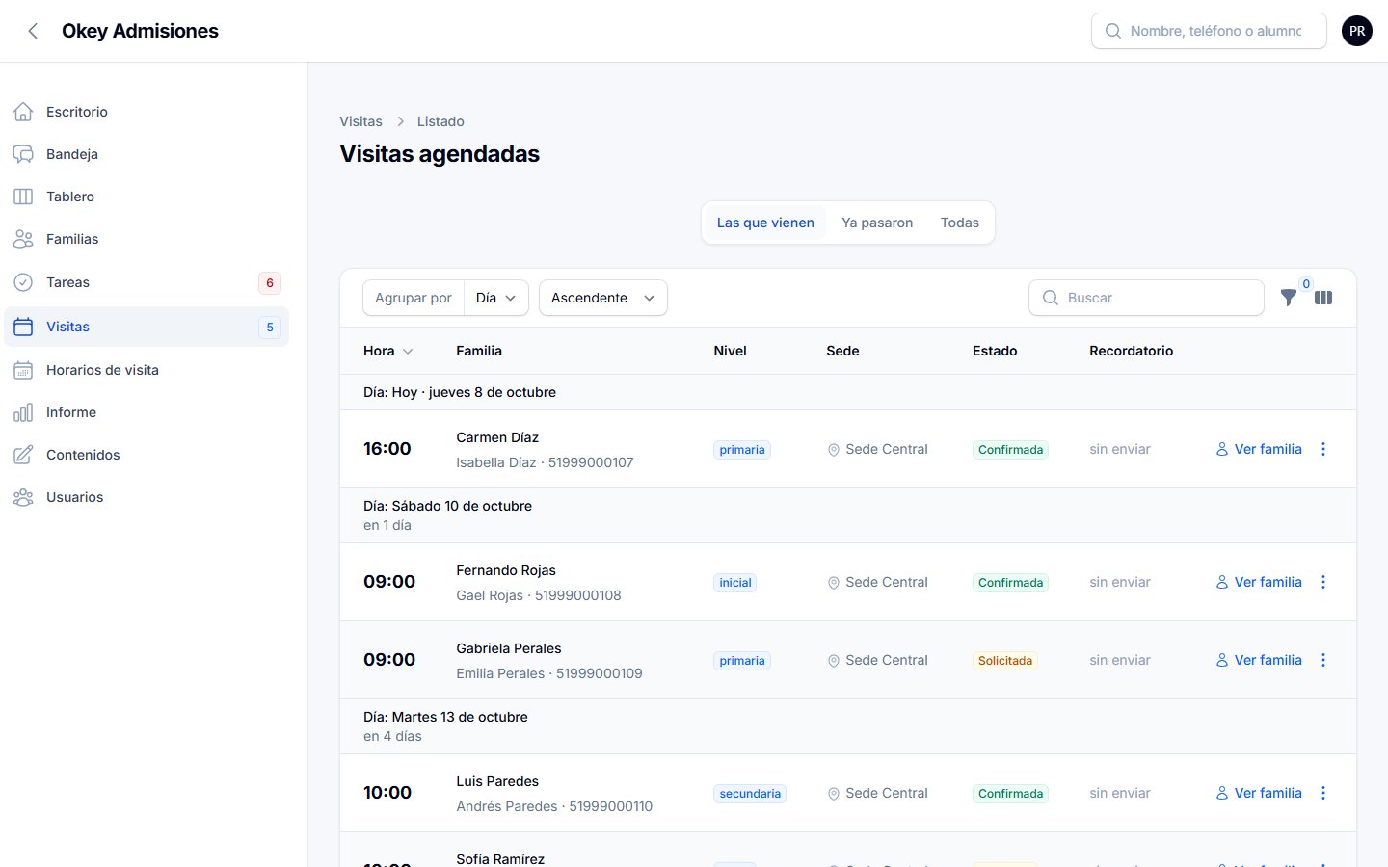Select the Las que vienen tab
Viewport: 1388px width, 867px height.
click(x=765, y=223)
